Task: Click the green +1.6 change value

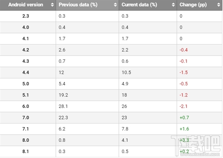Action: [x=184, y=129]
